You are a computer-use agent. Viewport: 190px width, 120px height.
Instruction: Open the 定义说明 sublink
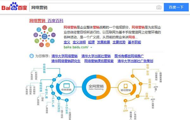(79, 42)
